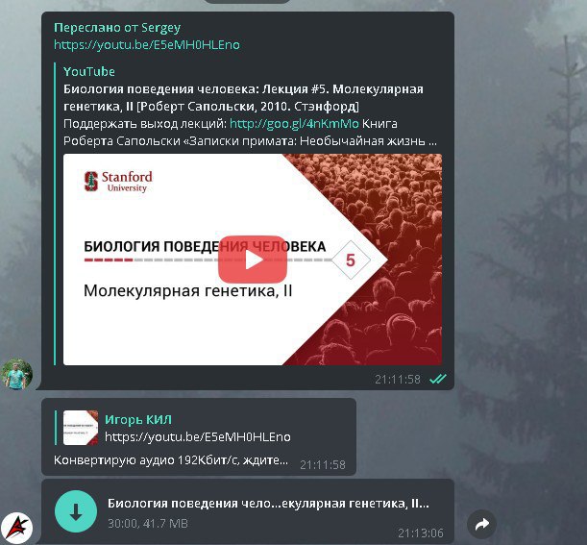Viewport: 587px width, 545px height.
Task: Open the sender's green-shirt avatar
Action: (17, 374)
